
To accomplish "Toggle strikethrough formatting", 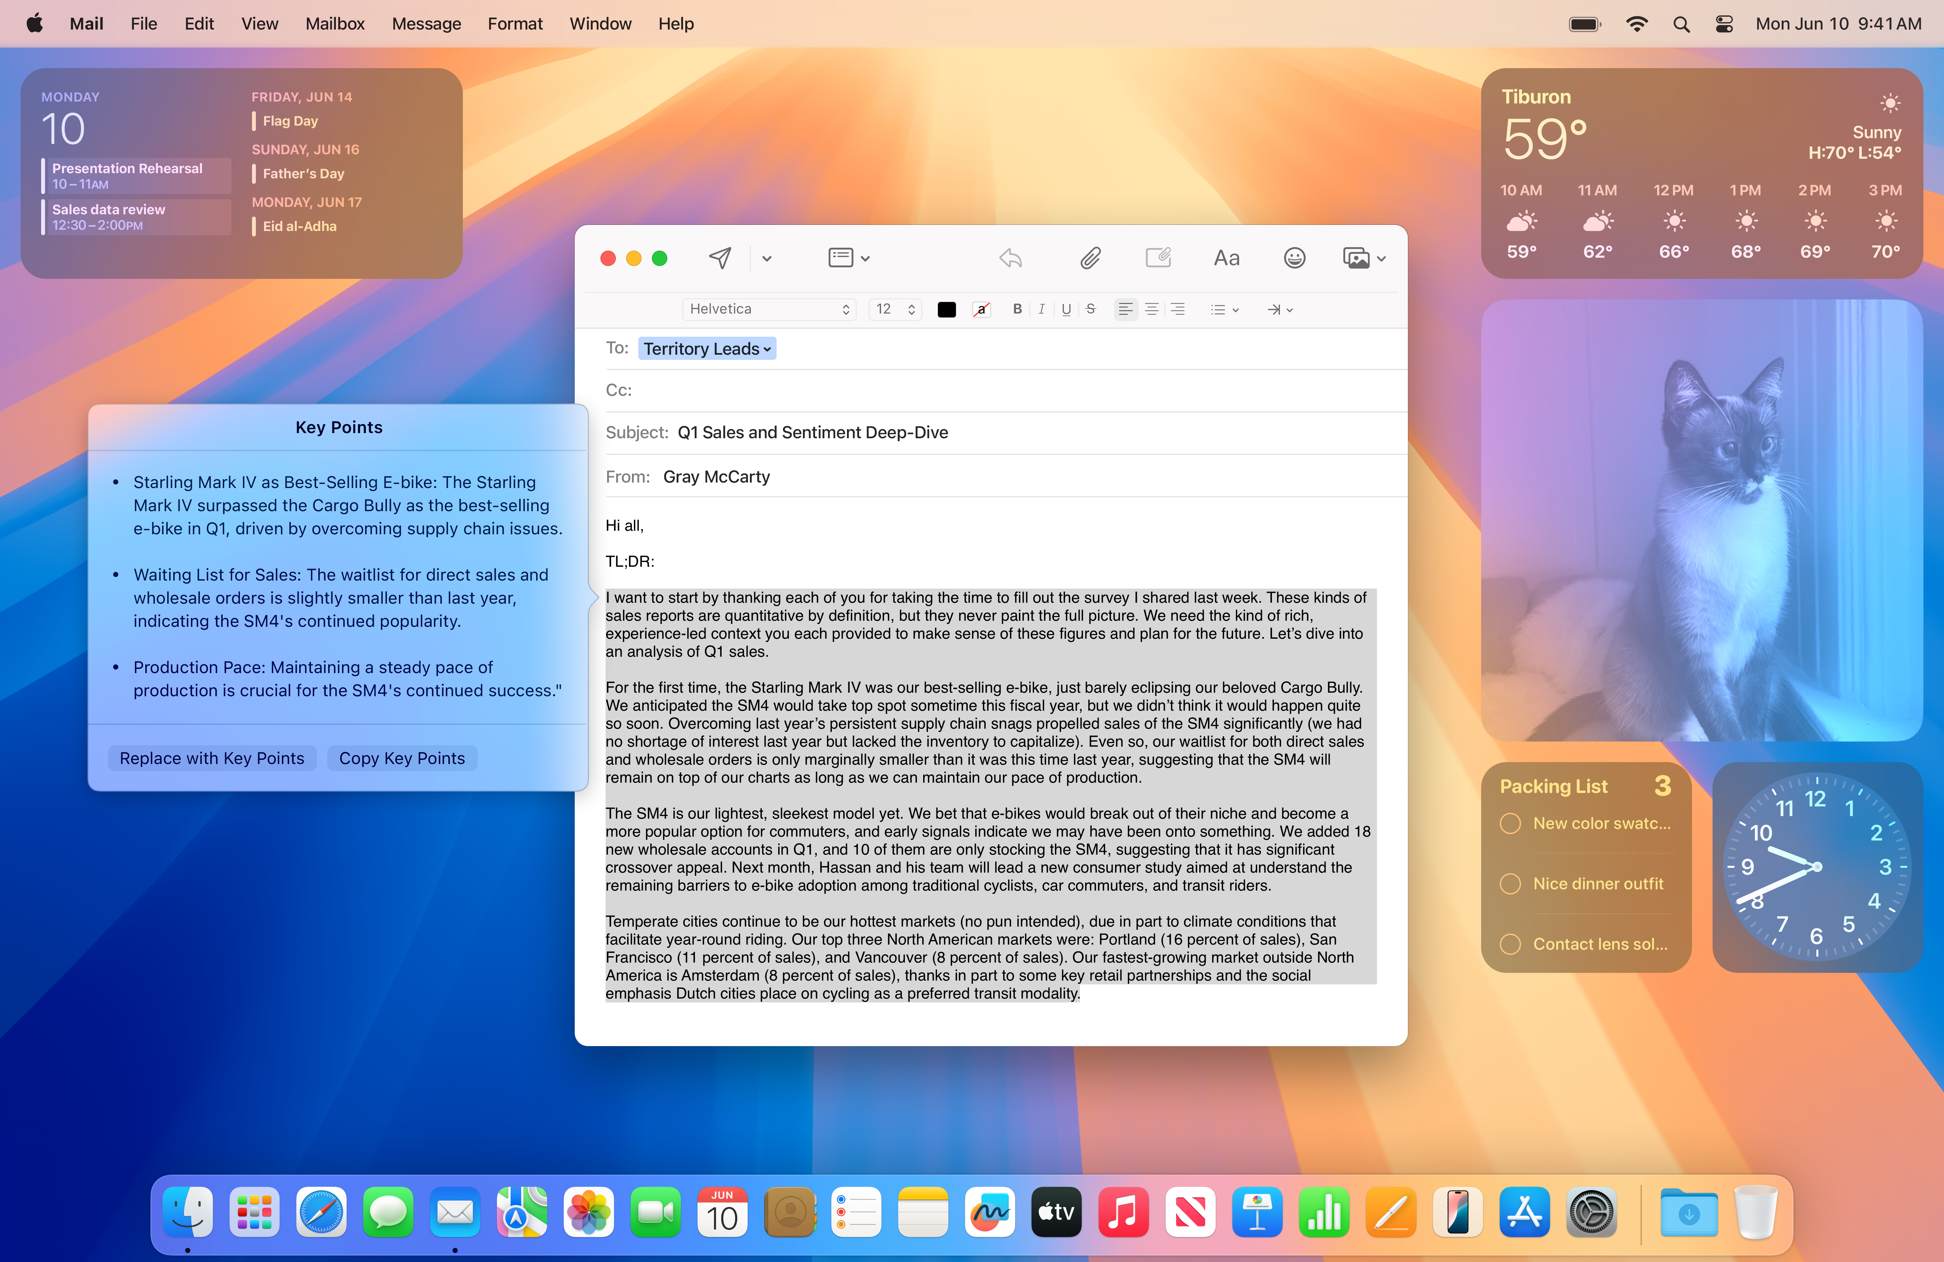I will coord(1090,309).
